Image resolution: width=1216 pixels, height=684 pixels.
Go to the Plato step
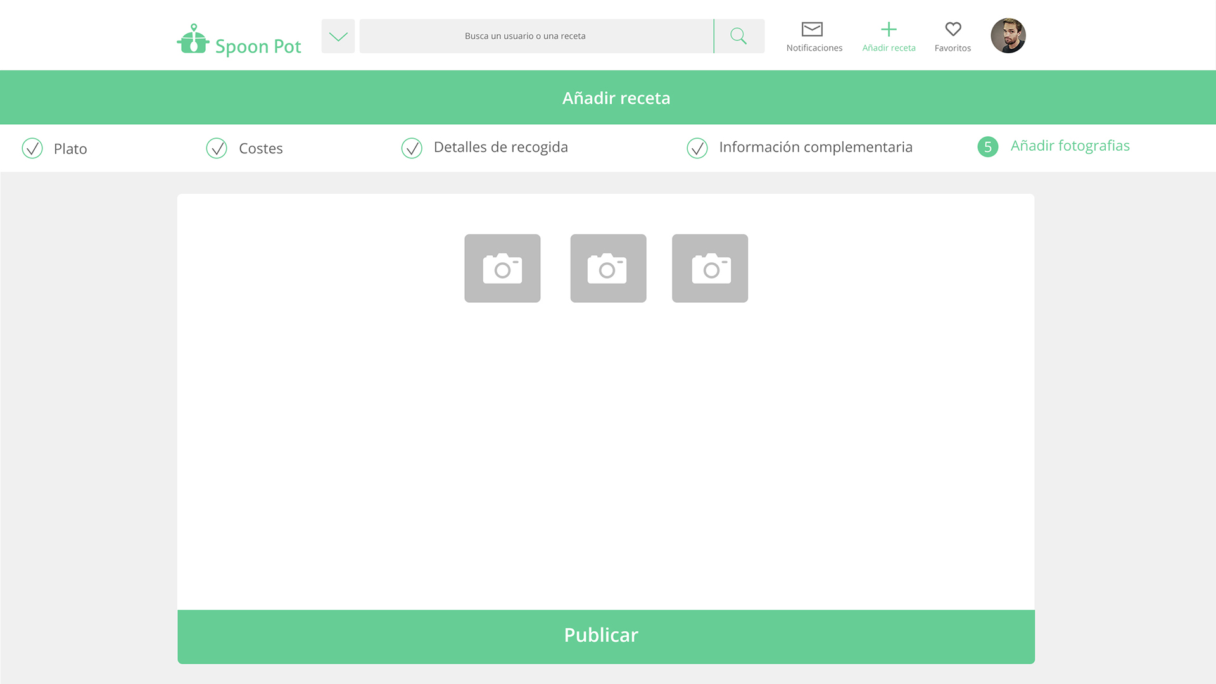pyautogui.click(x=70, y=149)
